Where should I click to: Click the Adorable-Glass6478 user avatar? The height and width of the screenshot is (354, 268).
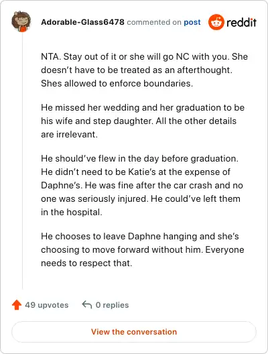[21, 21]
